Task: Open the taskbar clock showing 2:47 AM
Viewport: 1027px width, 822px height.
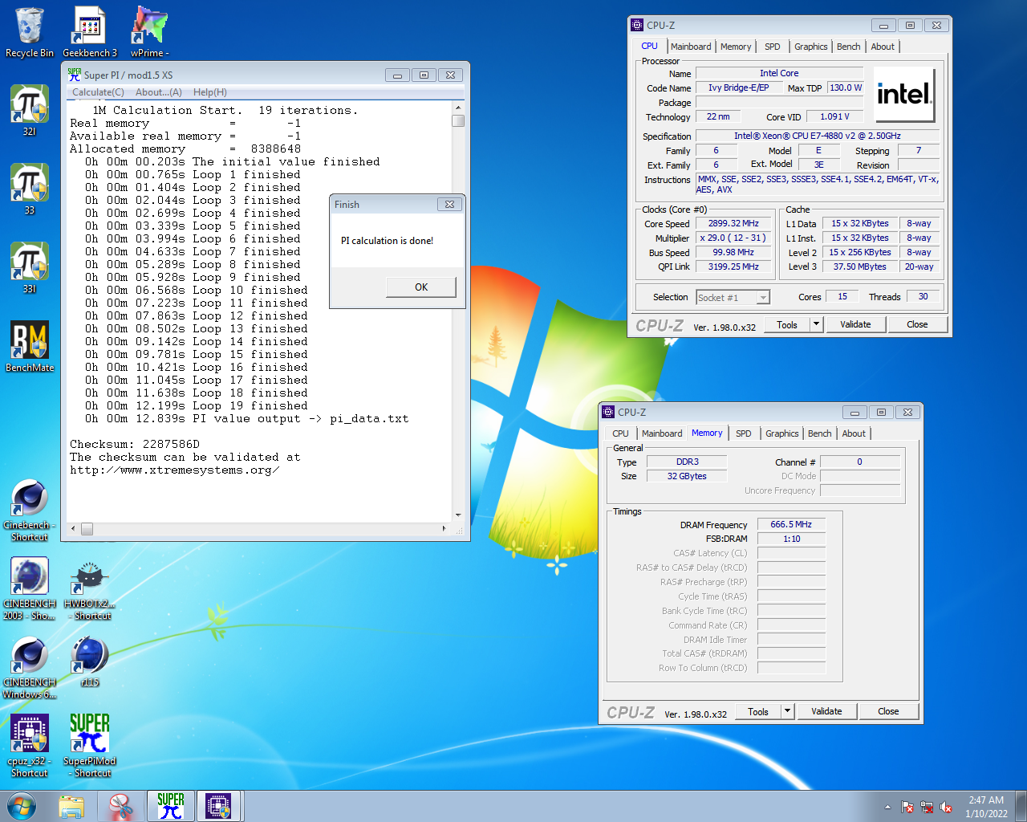Action: [986, 806]
